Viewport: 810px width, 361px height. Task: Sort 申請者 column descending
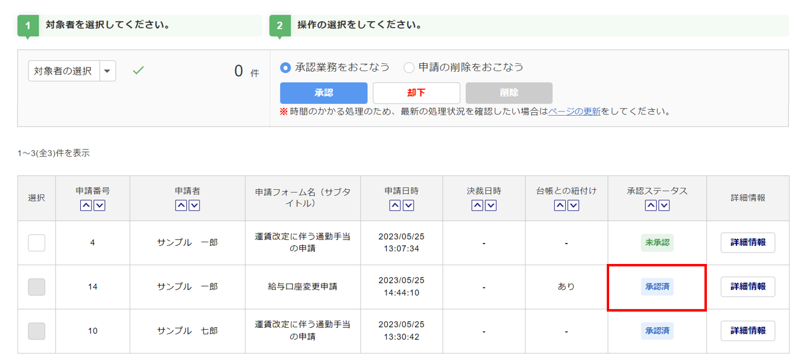point(194,206)
